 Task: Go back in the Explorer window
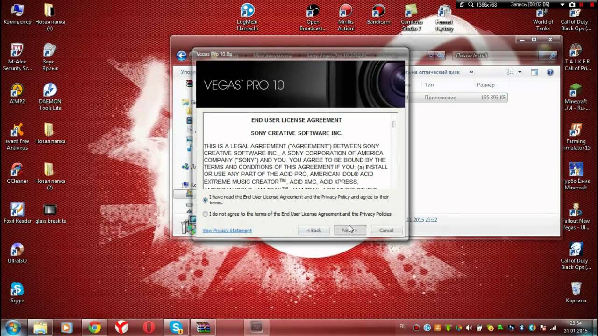181,56
